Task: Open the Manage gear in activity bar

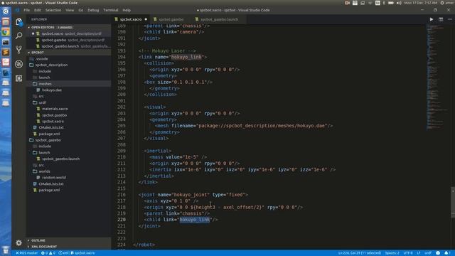Action: coord(19,242)
